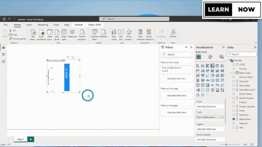Check the Profit field checkbox
The height and width of the screenshot is (147, 262).
234,111
